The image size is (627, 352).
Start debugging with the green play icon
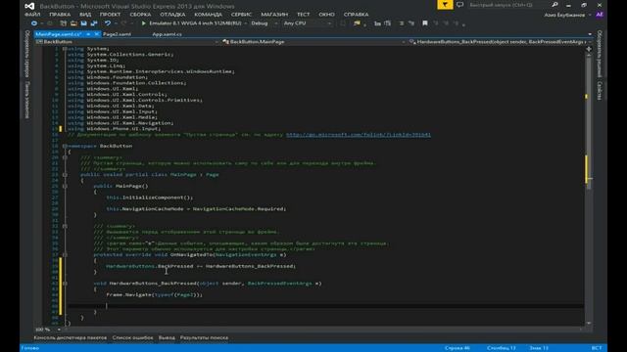144,23
